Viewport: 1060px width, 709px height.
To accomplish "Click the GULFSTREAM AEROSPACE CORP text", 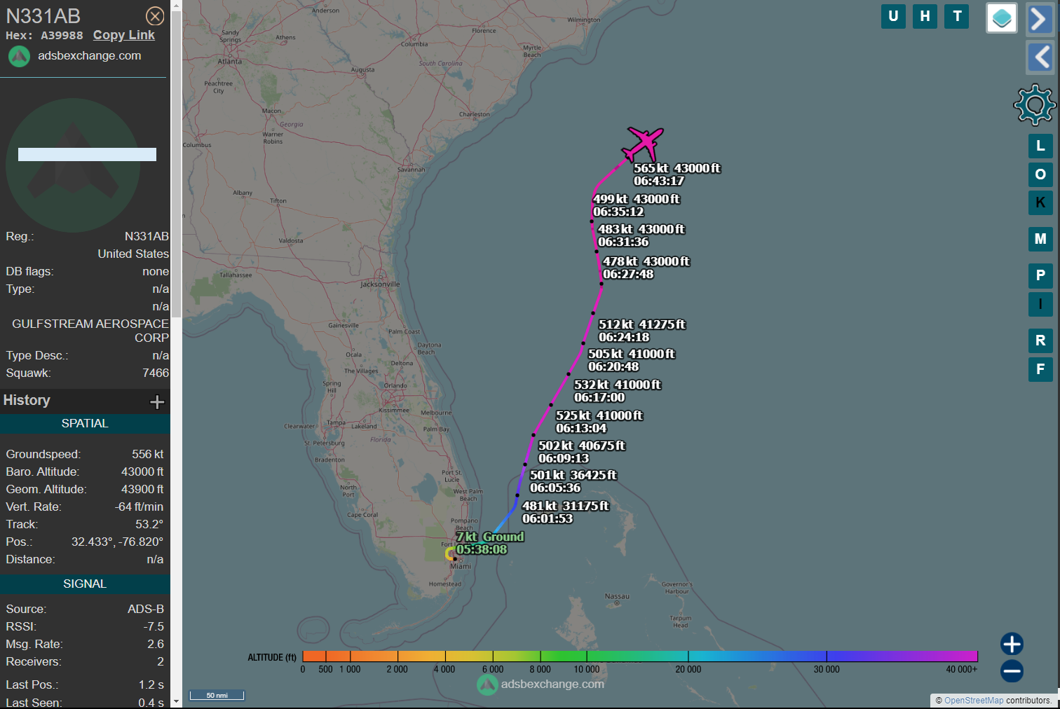I will tap(90, 331).
